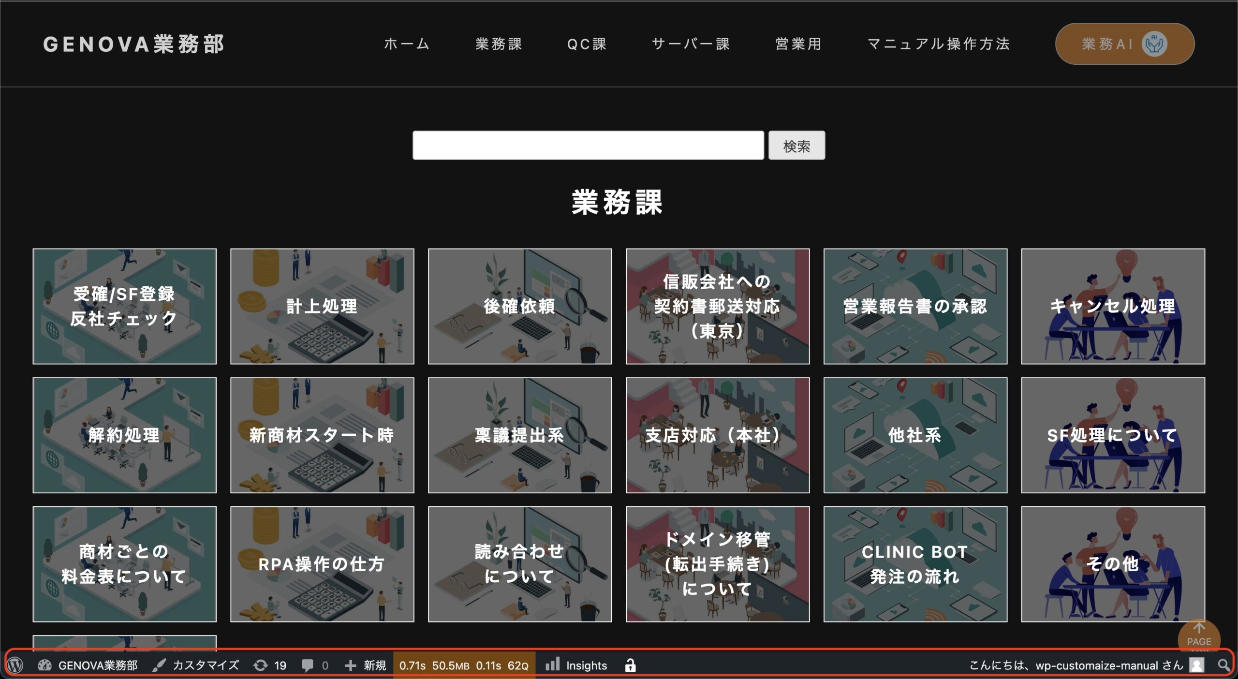Viewport: 1238px width, 679px height.
Task: Open GENOVA業務部 dashboard icon in admin bar
Action: 45,665
